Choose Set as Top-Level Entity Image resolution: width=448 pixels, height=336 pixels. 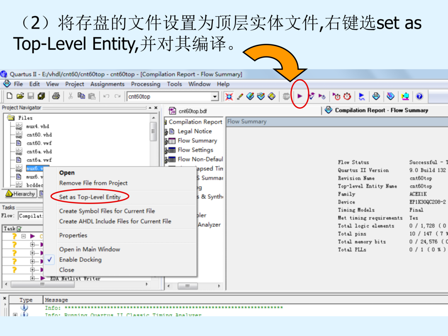click(90, 197)
